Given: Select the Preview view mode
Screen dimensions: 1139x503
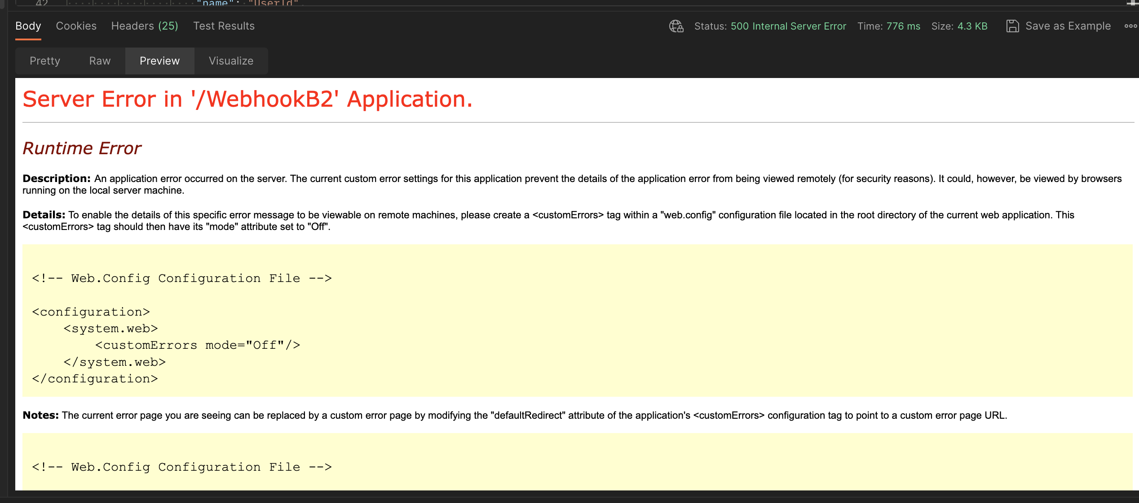Looking at the screenshot, I should point(159,61).
